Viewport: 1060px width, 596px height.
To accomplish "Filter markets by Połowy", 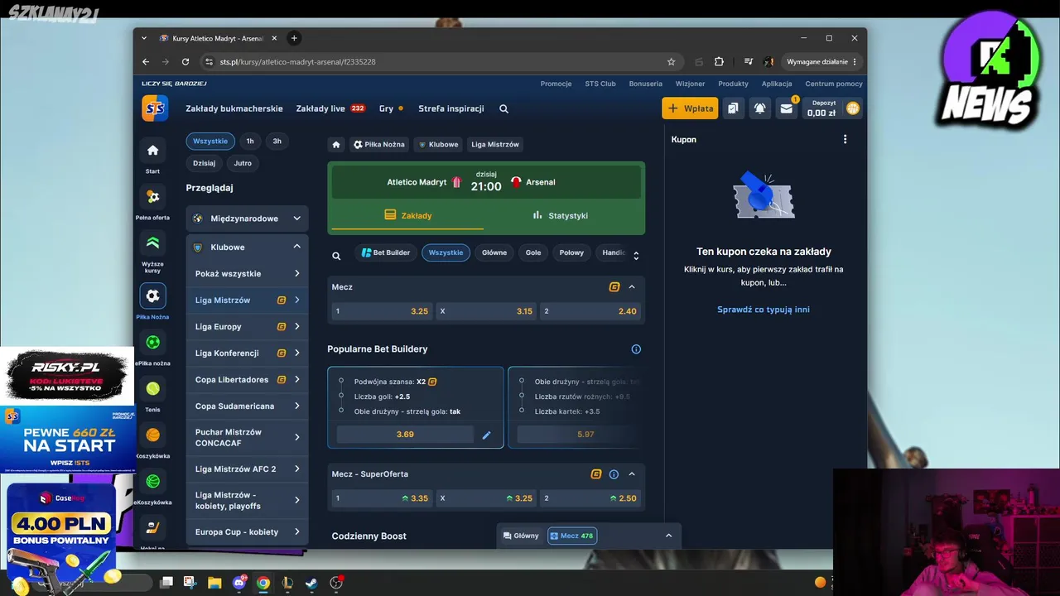I will click(571, 252).
